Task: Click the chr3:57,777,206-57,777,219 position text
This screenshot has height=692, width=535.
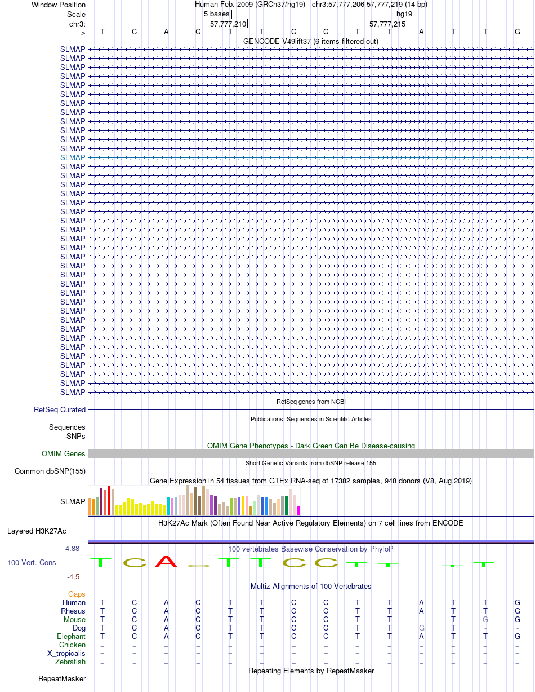Action: tap(369, 5)
